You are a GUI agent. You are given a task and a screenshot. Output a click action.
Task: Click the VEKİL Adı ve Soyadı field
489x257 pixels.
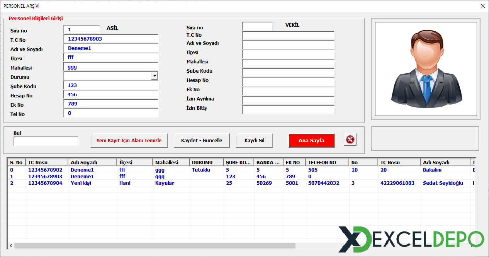288,45
